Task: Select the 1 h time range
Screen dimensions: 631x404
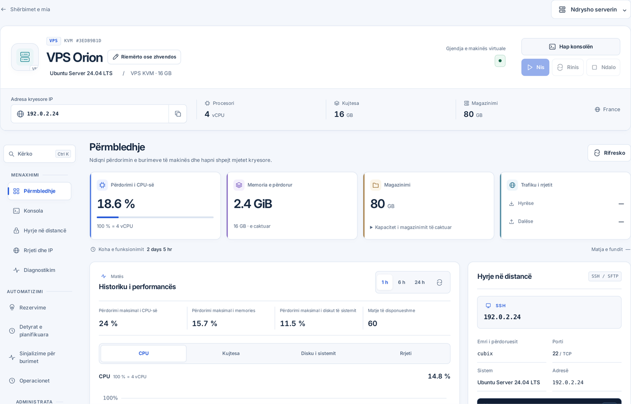Action: coord(385,282)
